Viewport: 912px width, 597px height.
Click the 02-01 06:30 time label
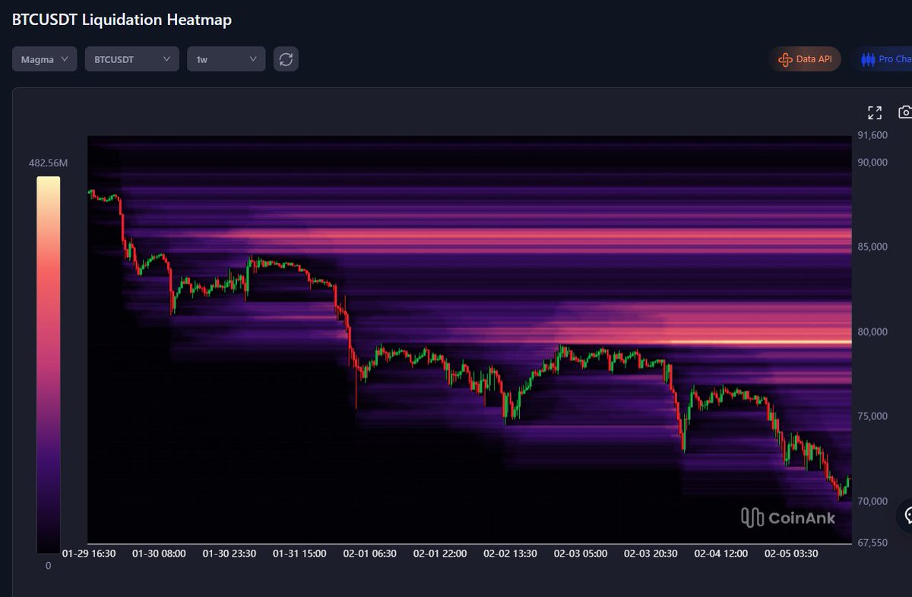pyautogui.click(x=369, y=554)
